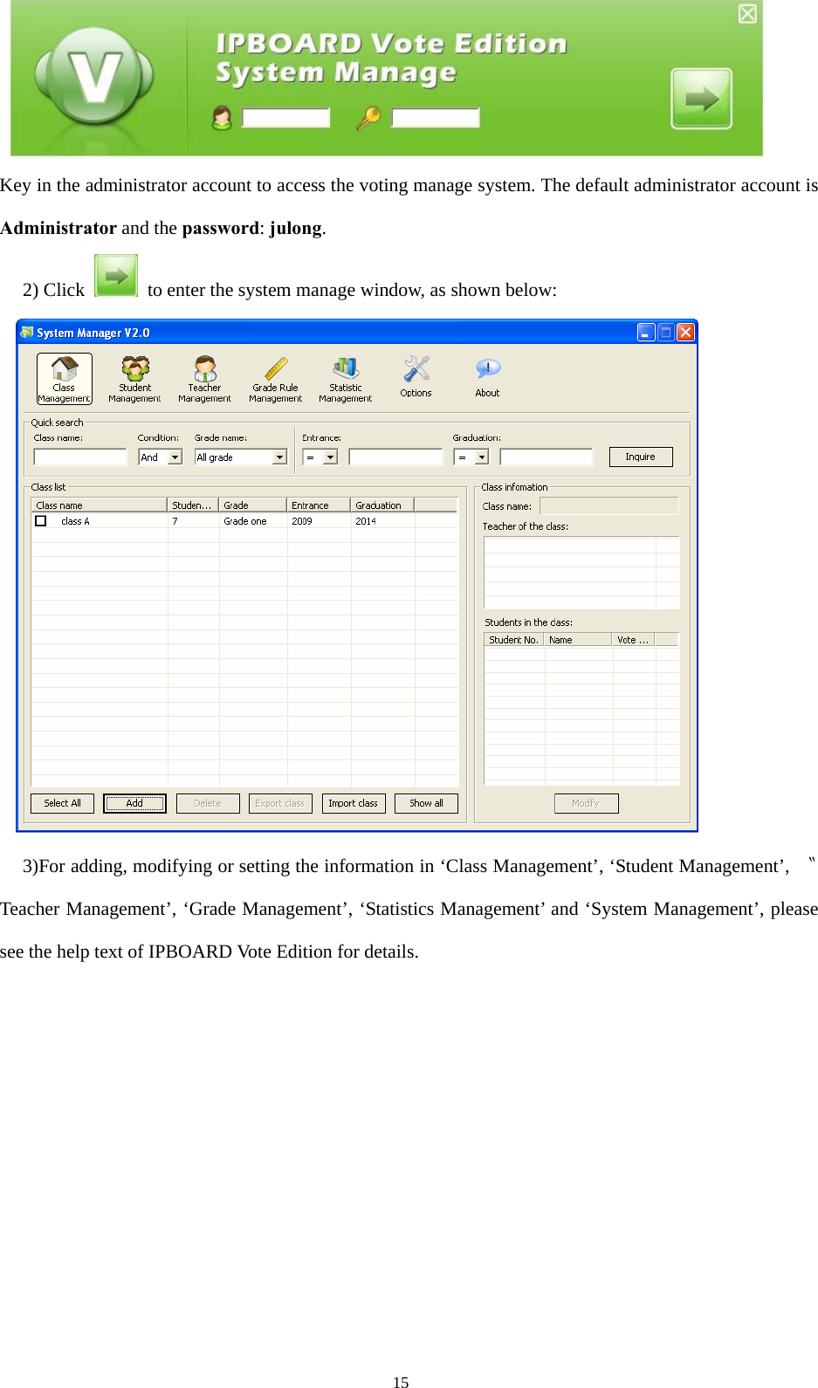Tick the checkbox for class A
818x1388 pixels.
click(x=40, y=521)
